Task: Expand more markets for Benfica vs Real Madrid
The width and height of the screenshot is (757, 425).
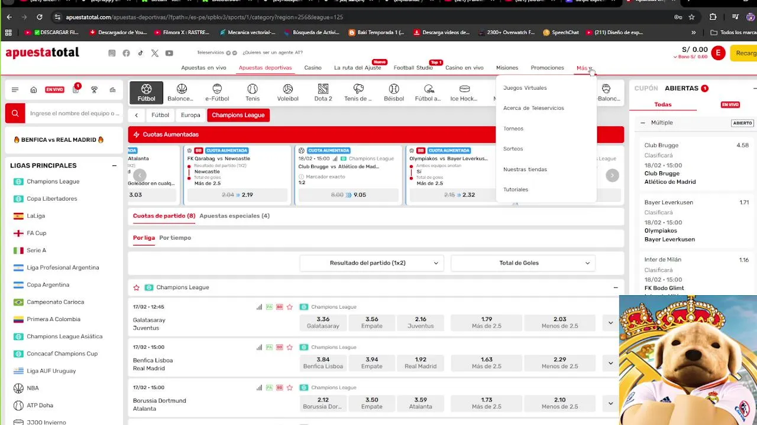Action: click(x=611, y=363)
